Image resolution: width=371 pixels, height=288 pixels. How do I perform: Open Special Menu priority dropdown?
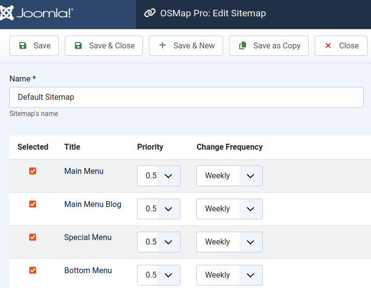(159, 242)
